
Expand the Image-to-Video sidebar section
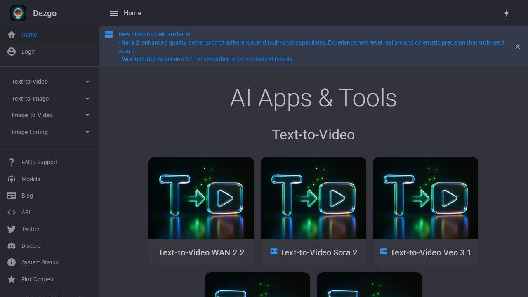point(49,115)
